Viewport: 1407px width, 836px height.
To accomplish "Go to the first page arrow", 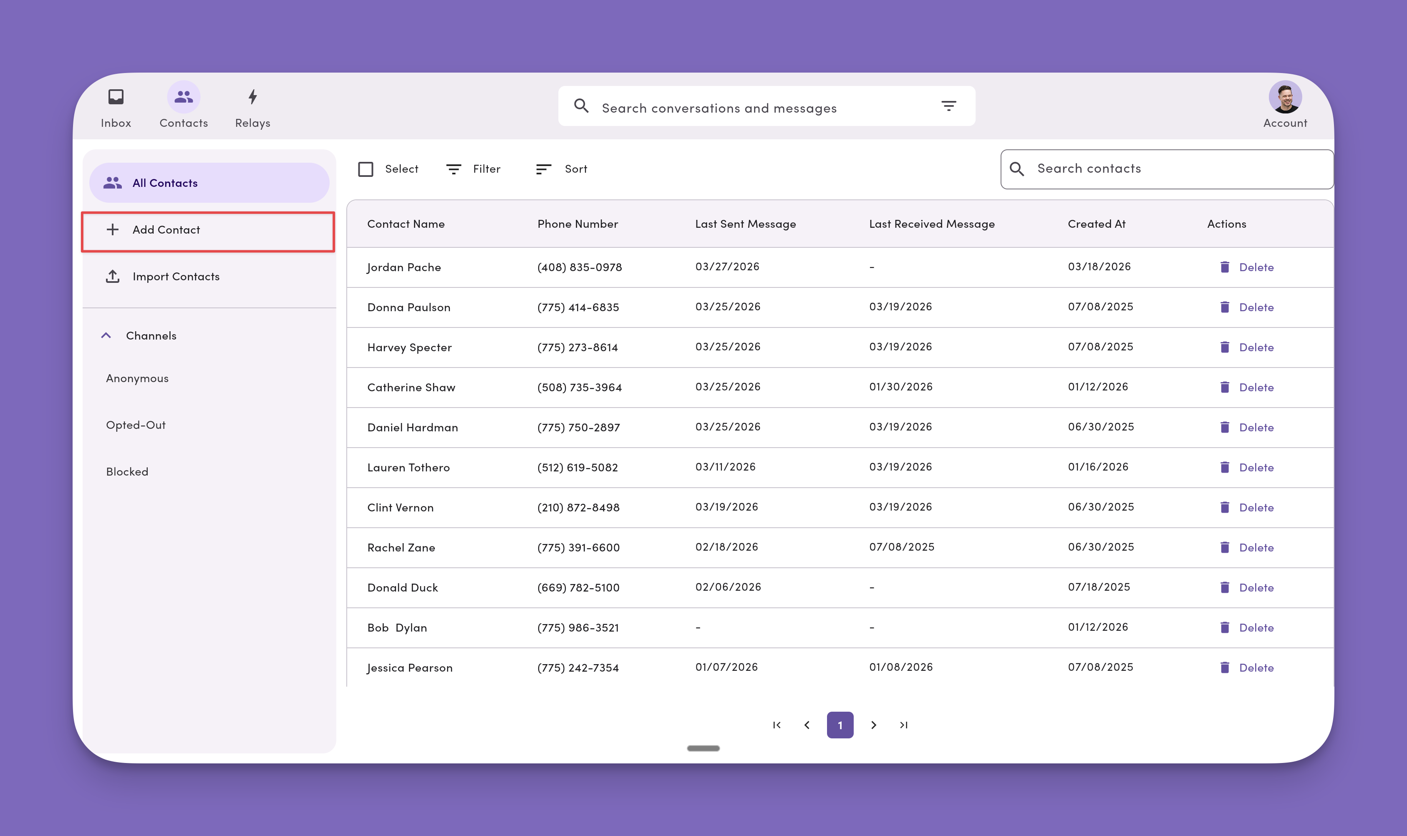I will pos(777,725).
